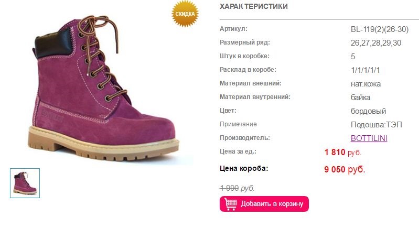Click the box price 9 050 руб.
This screenshot has height=228, width=419.
pos(345,169)
